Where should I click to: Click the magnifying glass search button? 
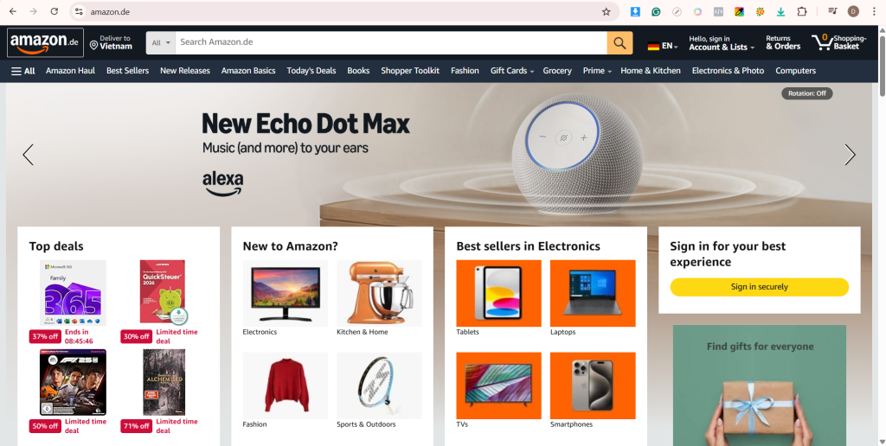[x=620, y=43]
